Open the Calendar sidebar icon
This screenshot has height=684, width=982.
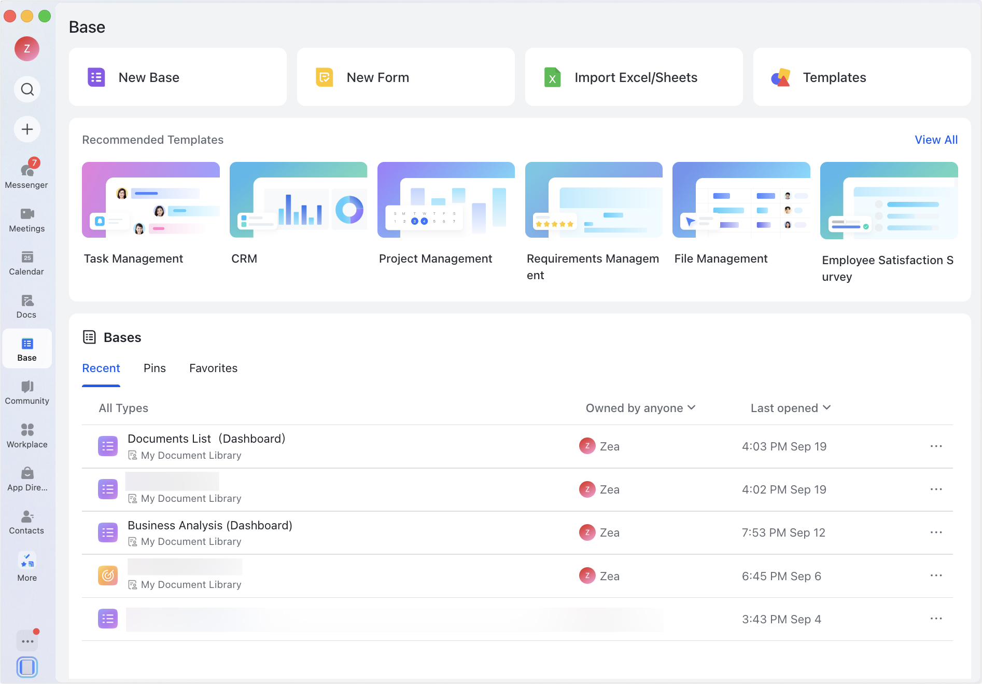pos(27,263)
